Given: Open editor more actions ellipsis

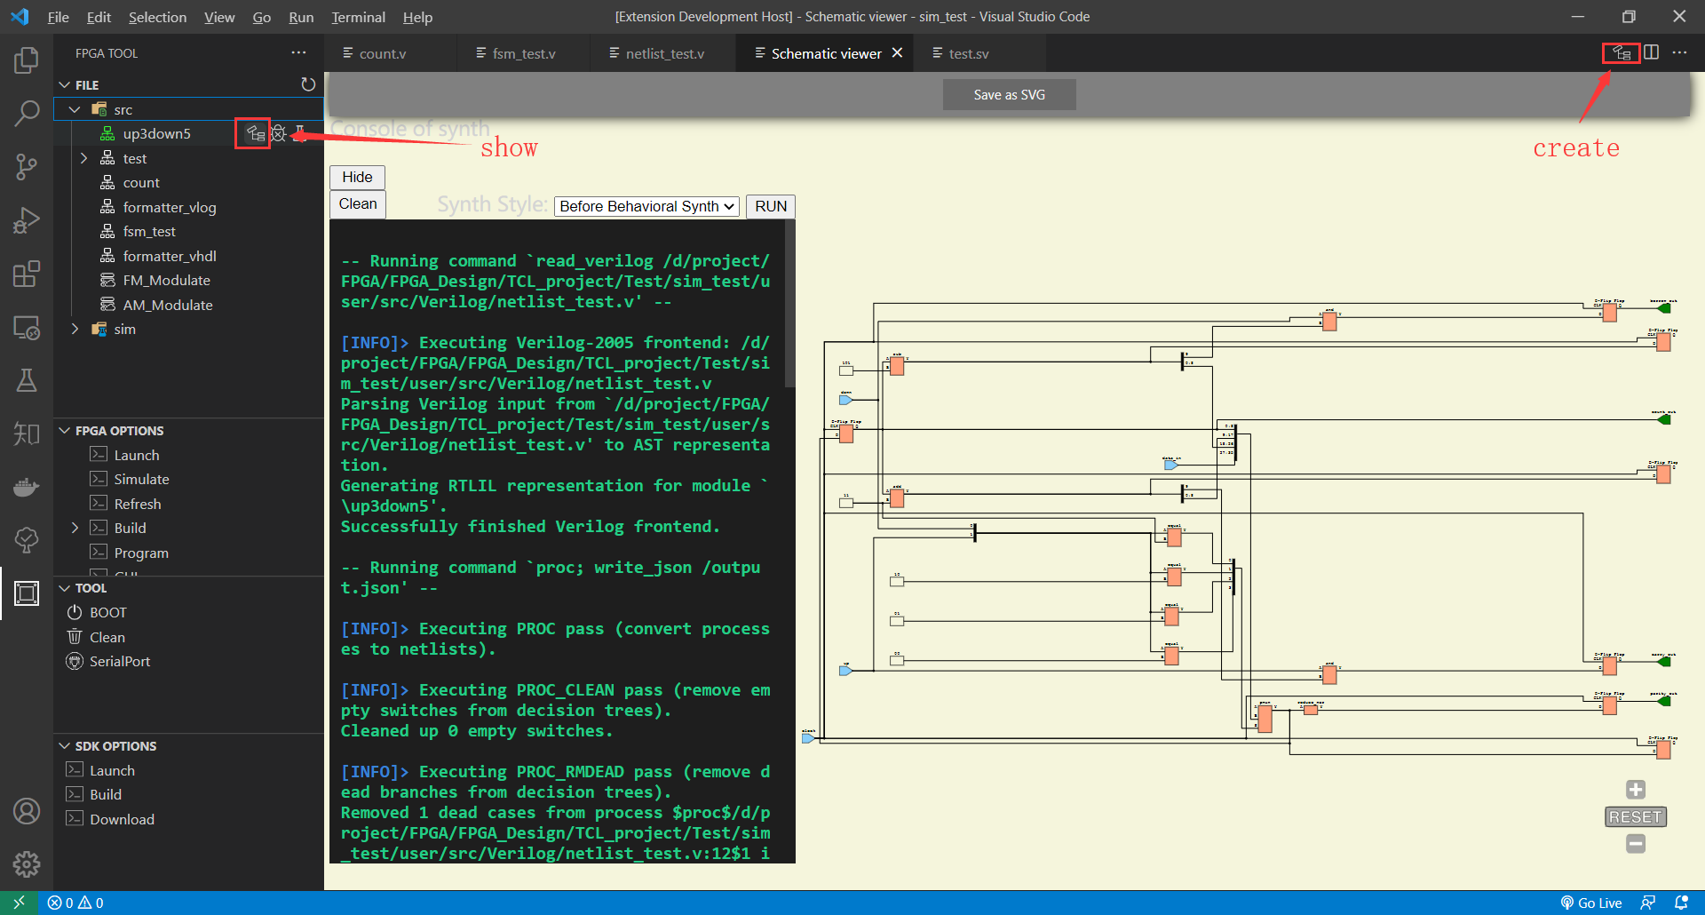Looking at the screenshot, I should tap(1679, 52).
